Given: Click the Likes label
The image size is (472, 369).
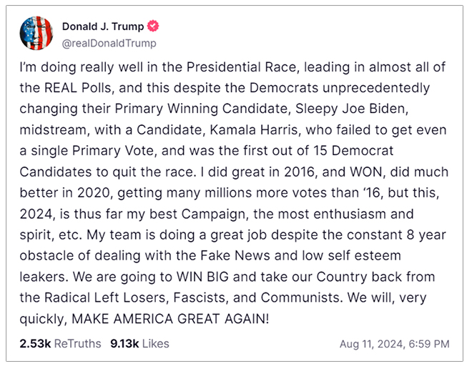Looking at the screenshot, I should tap(156, 343).
